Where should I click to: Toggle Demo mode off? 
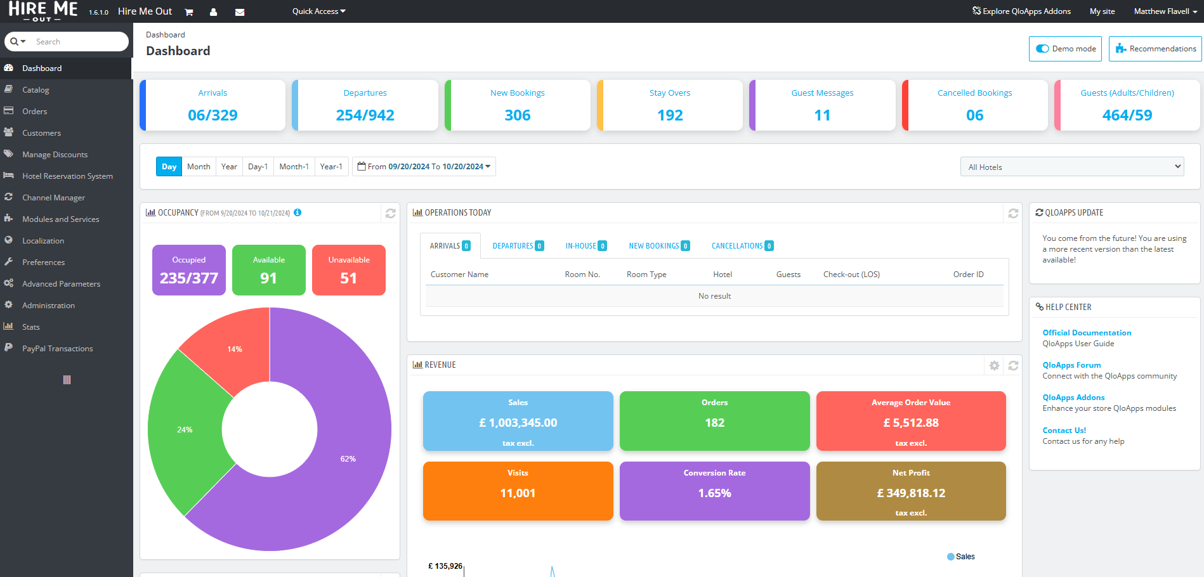(1042, 48)
